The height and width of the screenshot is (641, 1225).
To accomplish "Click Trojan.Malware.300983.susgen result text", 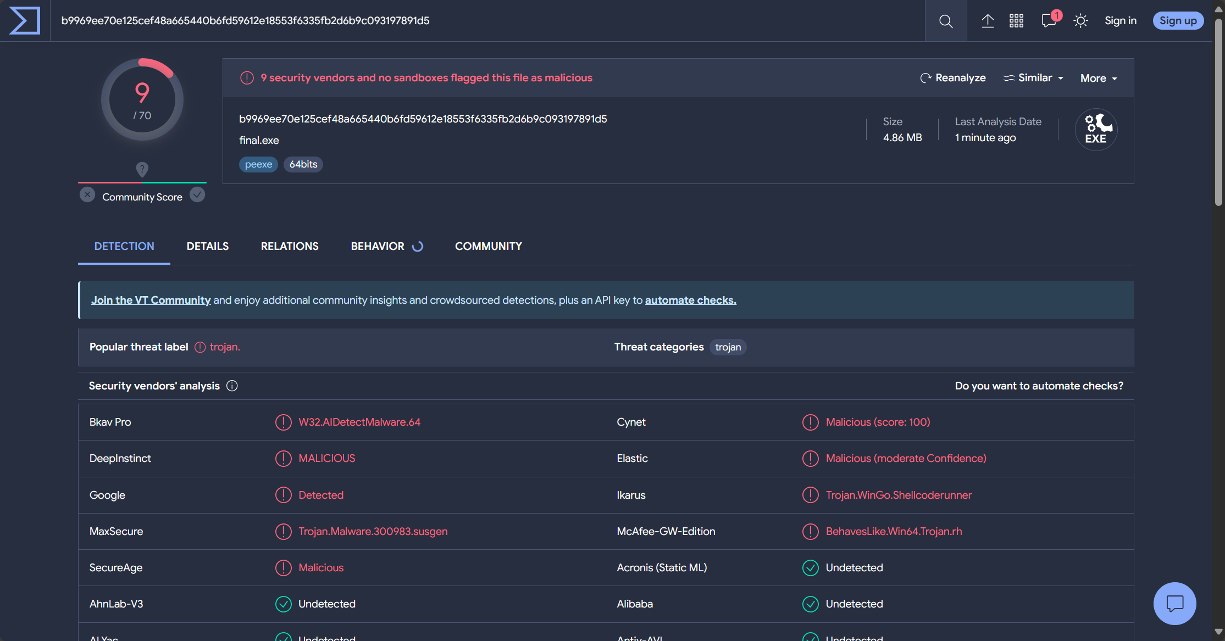I will [373, 532].
